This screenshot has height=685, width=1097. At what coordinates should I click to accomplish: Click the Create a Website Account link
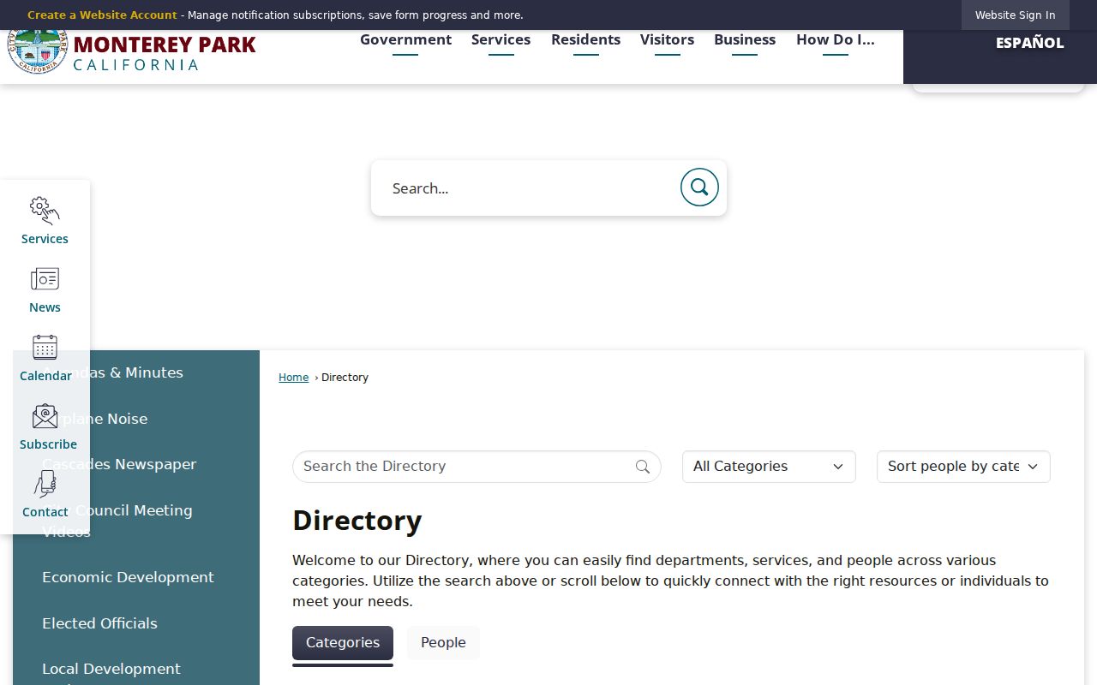102,15
